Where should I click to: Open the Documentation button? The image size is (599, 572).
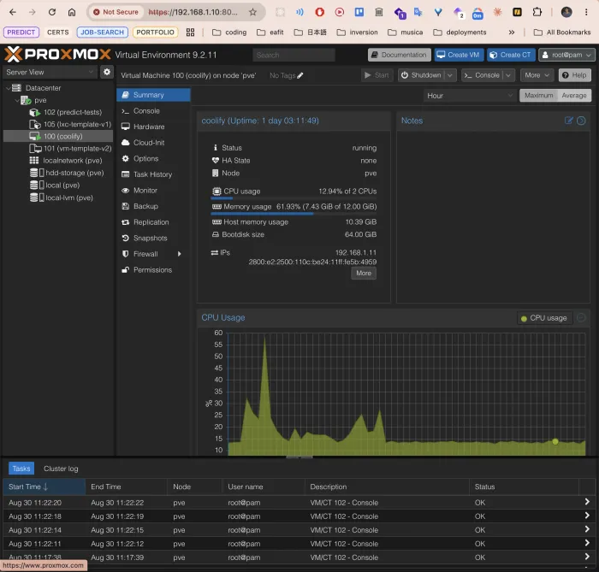[400, 55]
